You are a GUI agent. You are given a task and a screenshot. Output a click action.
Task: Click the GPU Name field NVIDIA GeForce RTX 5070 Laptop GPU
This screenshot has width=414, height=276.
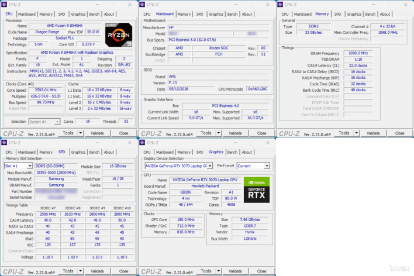tap(205, 180)
